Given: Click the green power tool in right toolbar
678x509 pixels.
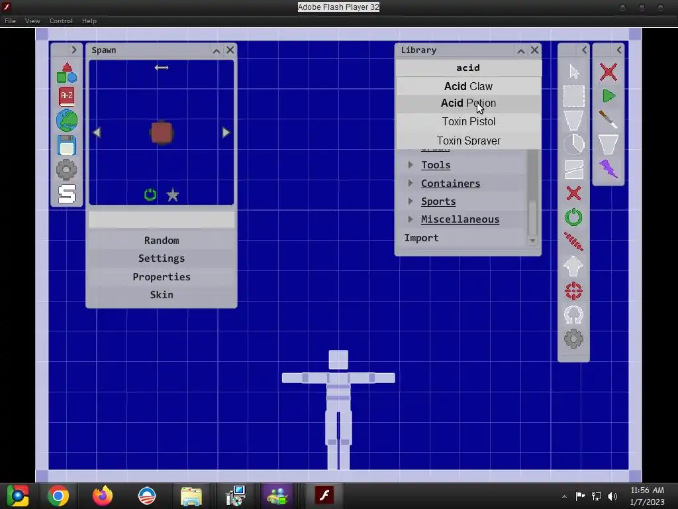Looking at the screenshot, I should click(574, 217).
